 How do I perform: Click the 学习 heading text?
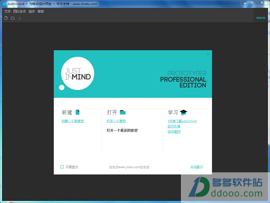[x=173, y=112]
